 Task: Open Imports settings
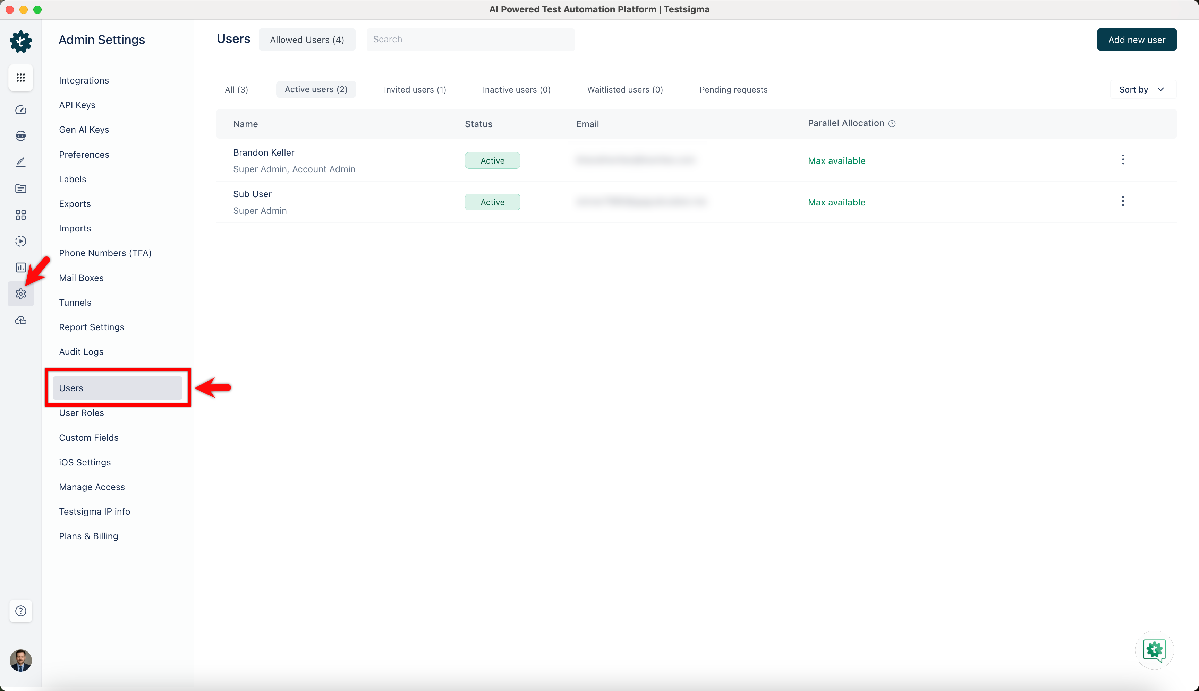click(x=75, y=228)
